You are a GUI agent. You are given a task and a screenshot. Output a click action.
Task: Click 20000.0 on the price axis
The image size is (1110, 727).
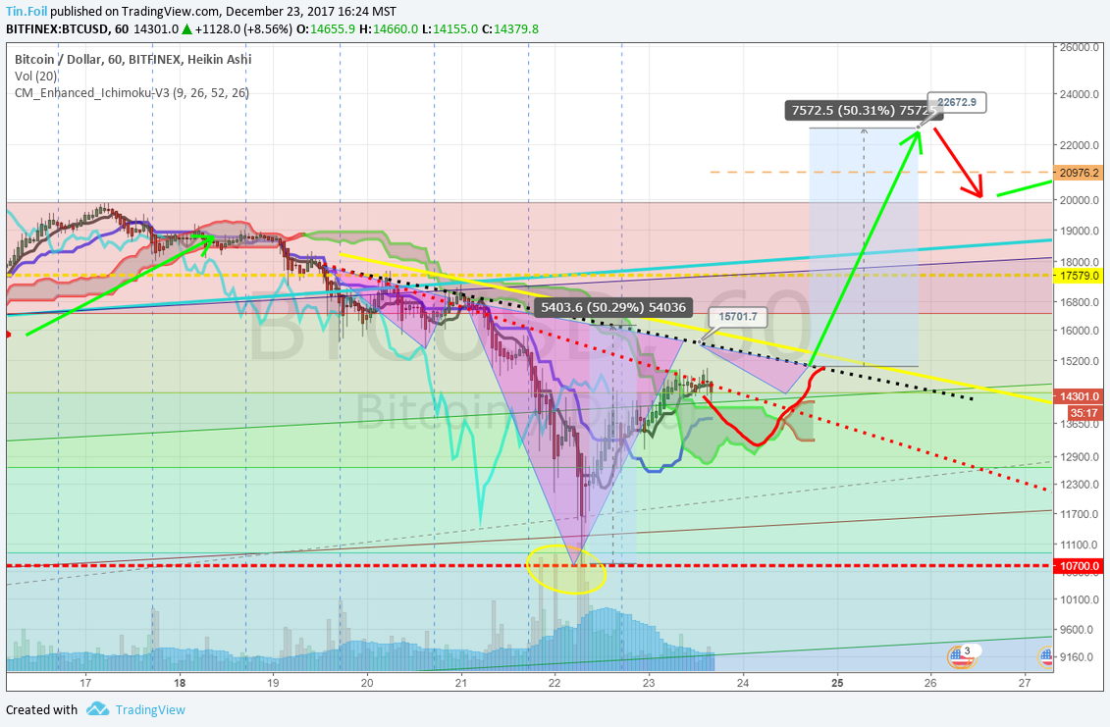tap(1080, 200)
